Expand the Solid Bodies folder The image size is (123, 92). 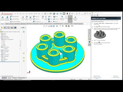pyautogui.click(x=0, y=38)
